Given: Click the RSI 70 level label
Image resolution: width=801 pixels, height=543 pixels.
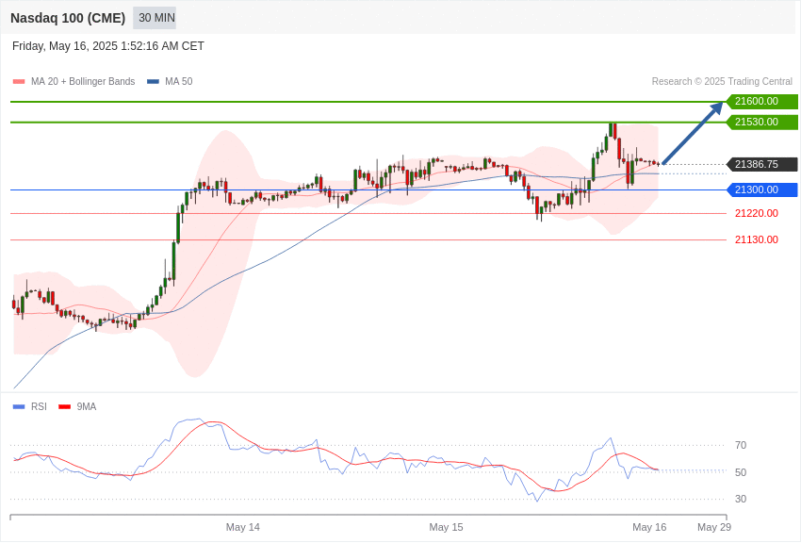Looking at the screenshot, I should (741, 446).
